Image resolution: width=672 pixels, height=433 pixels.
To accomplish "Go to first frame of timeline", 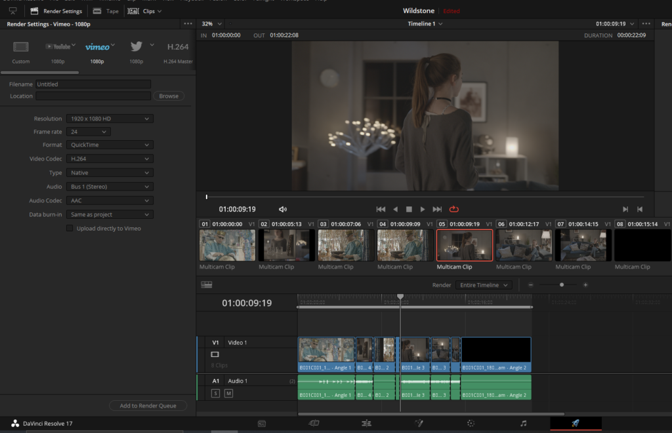I will click(x=381, y=209).
